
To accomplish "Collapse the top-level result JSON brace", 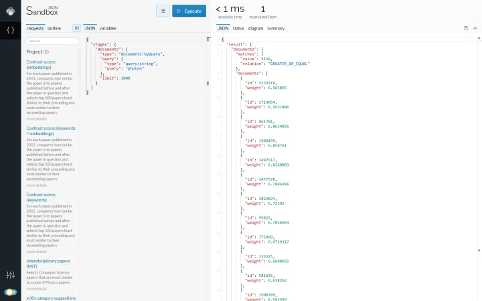I will point(218,39).
